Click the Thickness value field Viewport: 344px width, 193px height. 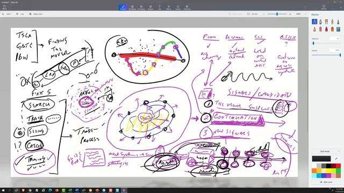335,39
